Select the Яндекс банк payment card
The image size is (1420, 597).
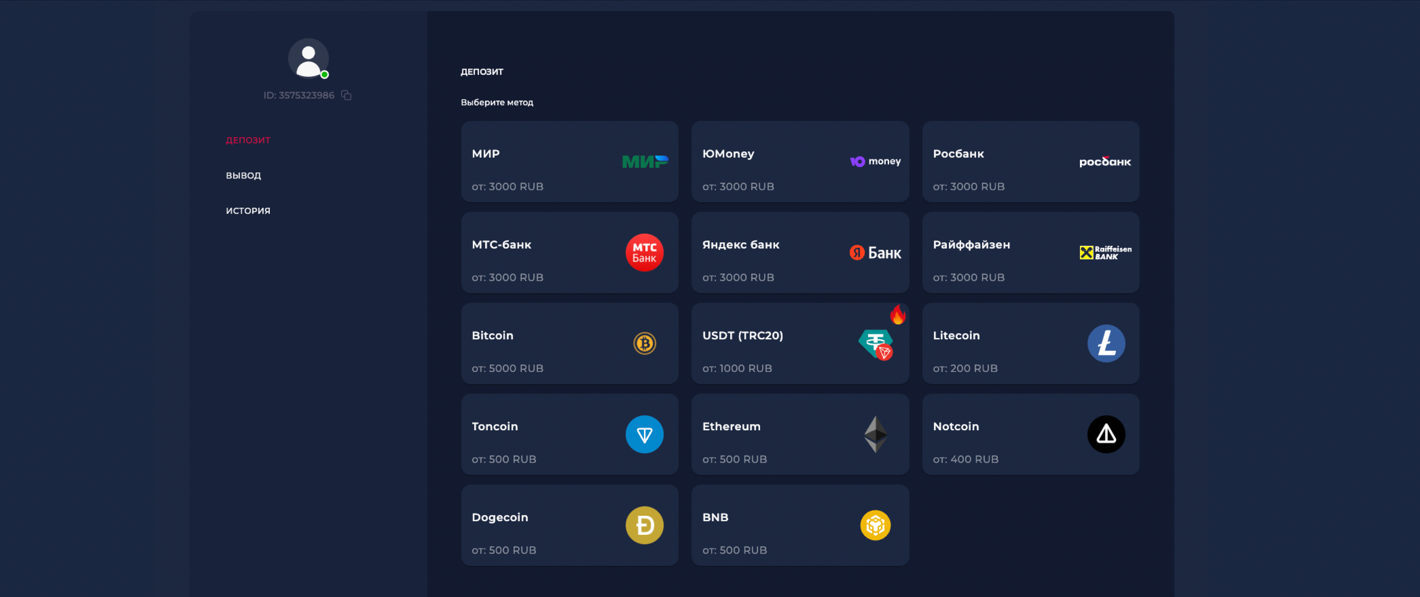(799, 253)
